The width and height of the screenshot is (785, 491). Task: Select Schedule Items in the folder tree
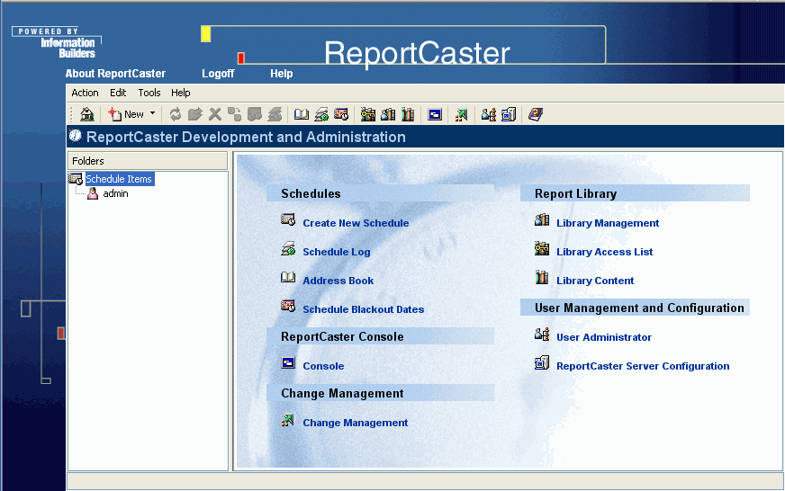click(120, 179)
